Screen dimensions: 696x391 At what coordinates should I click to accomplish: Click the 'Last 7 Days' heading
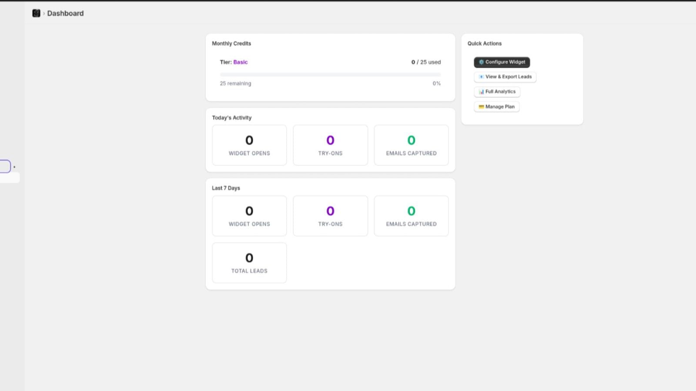click(226, 188)
